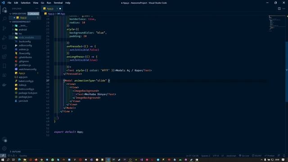Open the Search view in activity bar
This screenshot has height=162, width=288.
click(4, 19)
